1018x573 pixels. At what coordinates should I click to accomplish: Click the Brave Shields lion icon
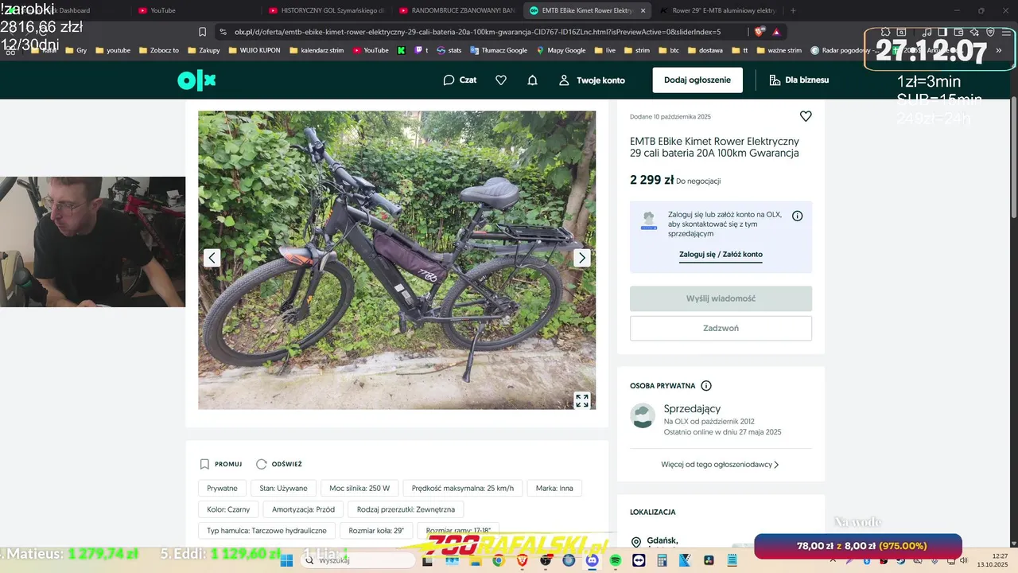pyautogui.click(x=759, y=32)
